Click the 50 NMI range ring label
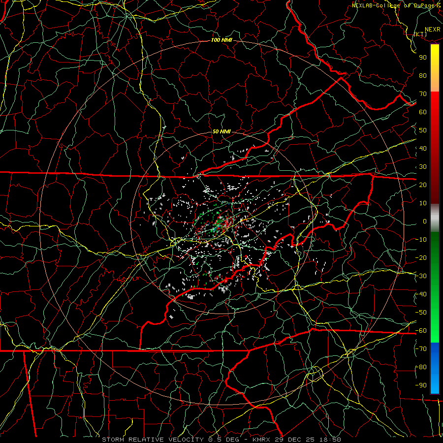 (221, 131)
